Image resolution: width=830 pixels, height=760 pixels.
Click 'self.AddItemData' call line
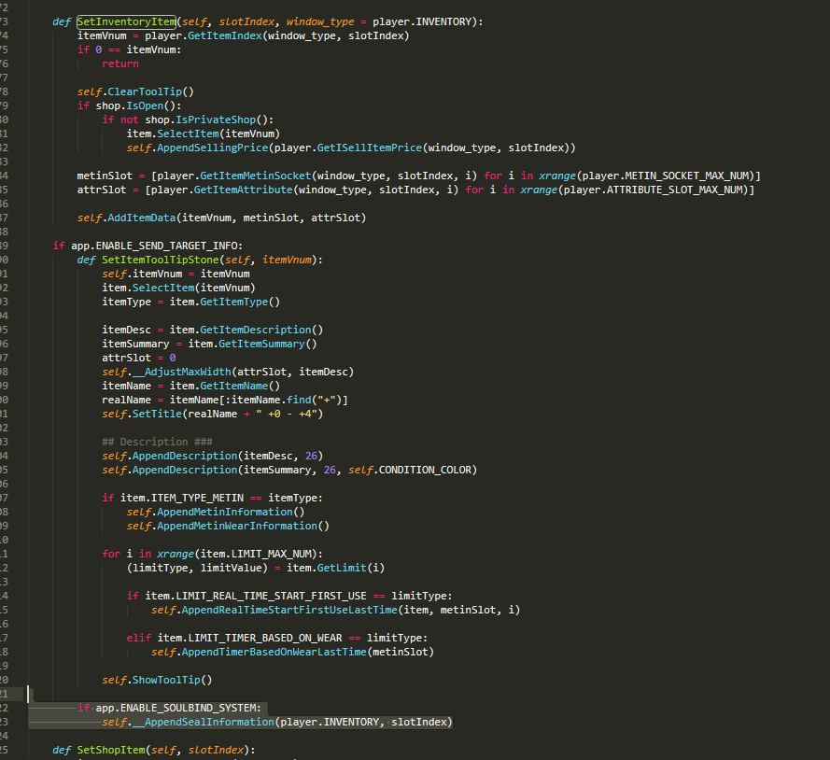pos(221,218)
